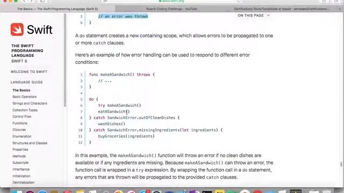The width and height of the screenshot is (344, 193).
Task: Toggle Safari's sidebar button in toolbar
Action: pos(42,1)
